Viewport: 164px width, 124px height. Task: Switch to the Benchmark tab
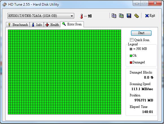18,25
